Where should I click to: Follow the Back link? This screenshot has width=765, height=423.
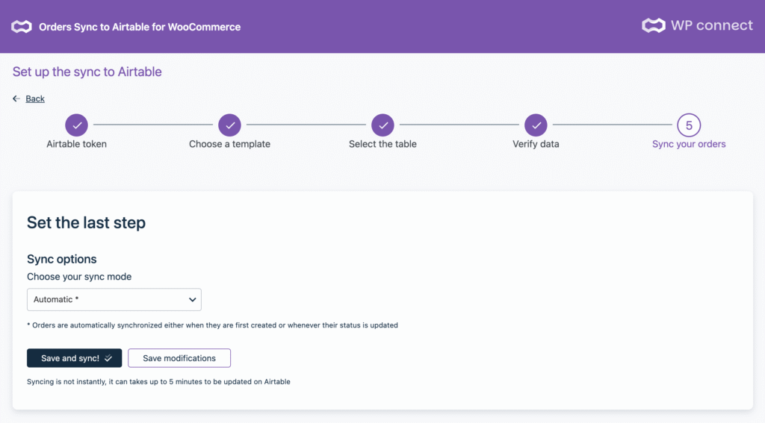[x=35, y=98]
